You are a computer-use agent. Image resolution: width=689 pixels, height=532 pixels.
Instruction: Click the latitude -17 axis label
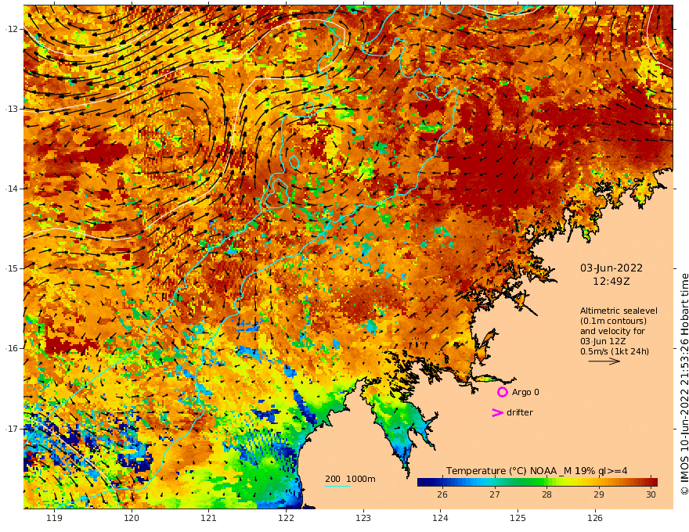click(x=12, y=429)
